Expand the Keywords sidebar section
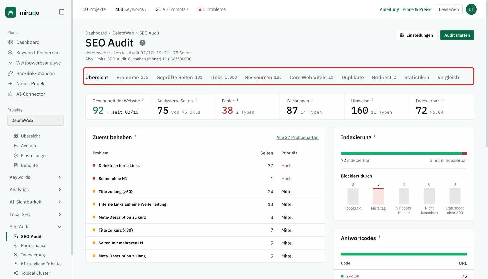The image size is (488, 279). point(36,177)
